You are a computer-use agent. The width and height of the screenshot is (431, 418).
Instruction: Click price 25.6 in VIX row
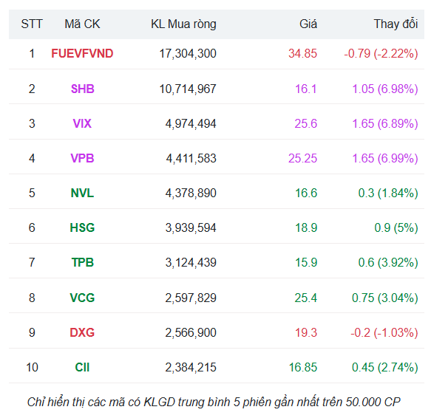(306, 123)
